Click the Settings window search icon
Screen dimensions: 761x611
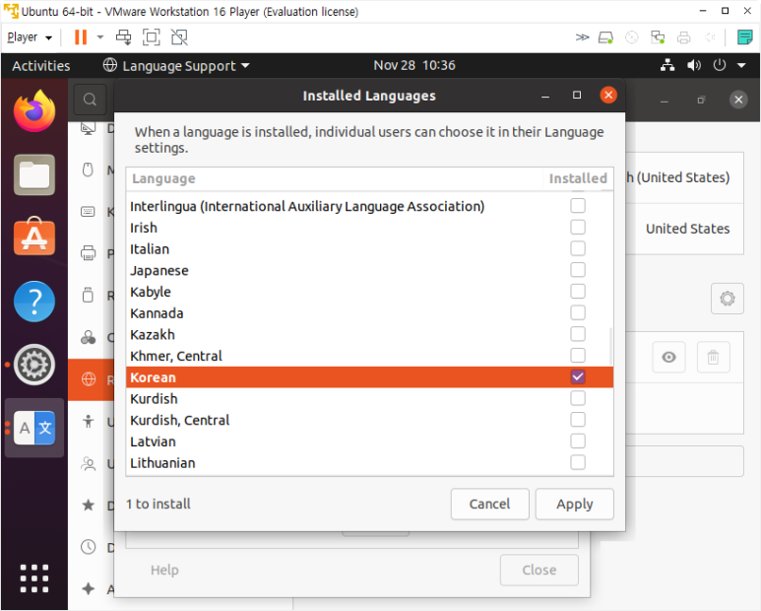pos(90,100)
